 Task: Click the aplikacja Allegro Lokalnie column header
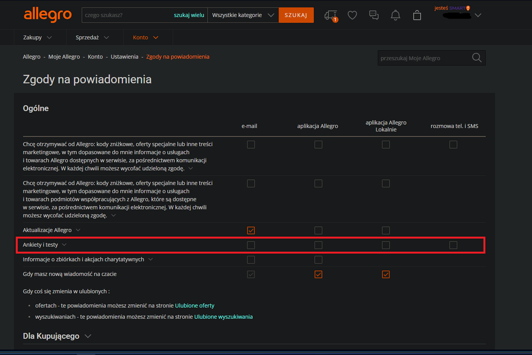pyautogui.click(x=386, y=126)
